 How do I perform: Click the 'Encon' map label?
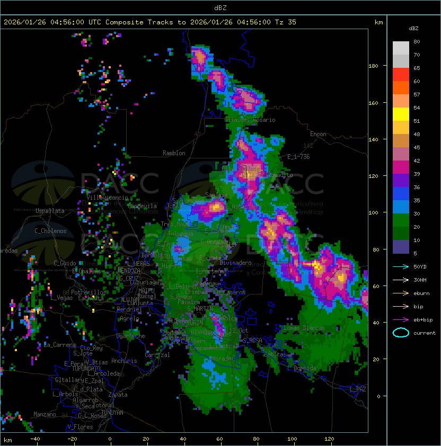click(x=318, y=134)
